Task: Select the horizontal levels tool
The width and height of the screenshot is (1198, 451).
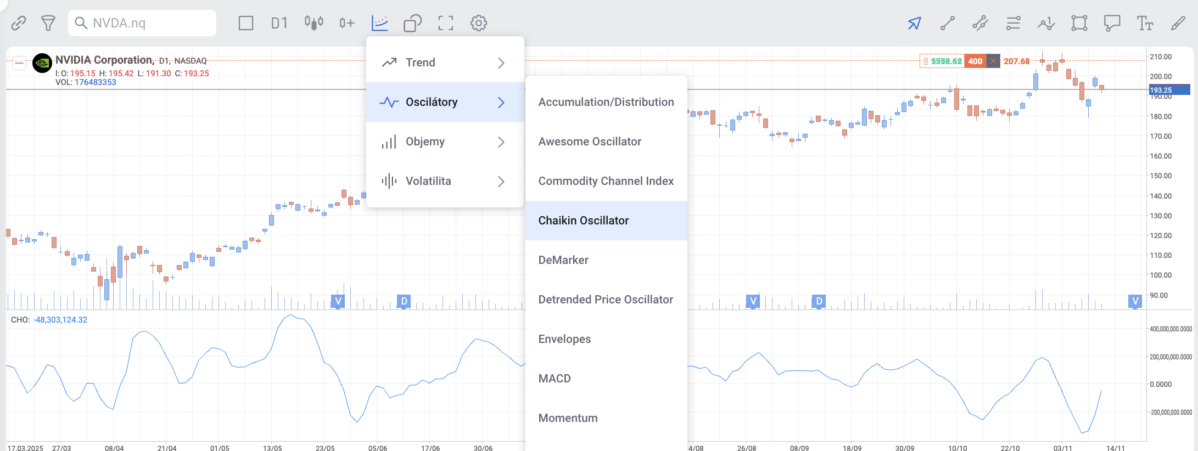Action: (x=1014, y=23)
